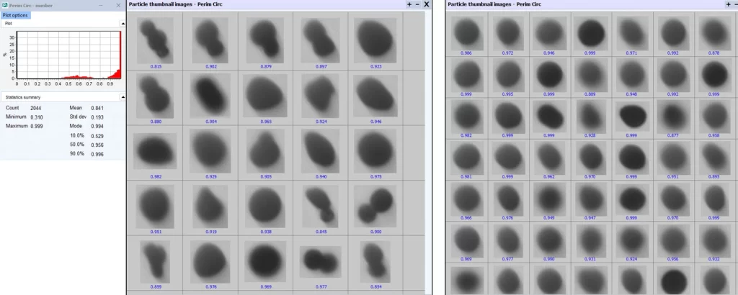Collapse the Statistics summary section
The image size is (738, 295).
coord(122,96)
